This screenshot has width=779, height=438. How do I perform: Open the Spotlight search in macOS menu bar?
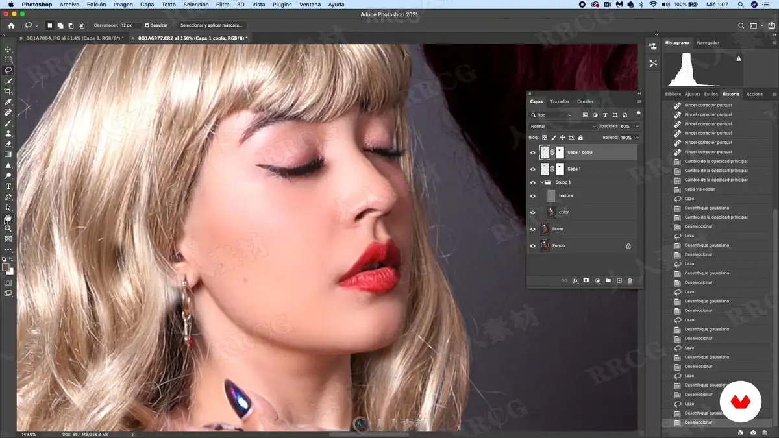[x=742, y=5]
